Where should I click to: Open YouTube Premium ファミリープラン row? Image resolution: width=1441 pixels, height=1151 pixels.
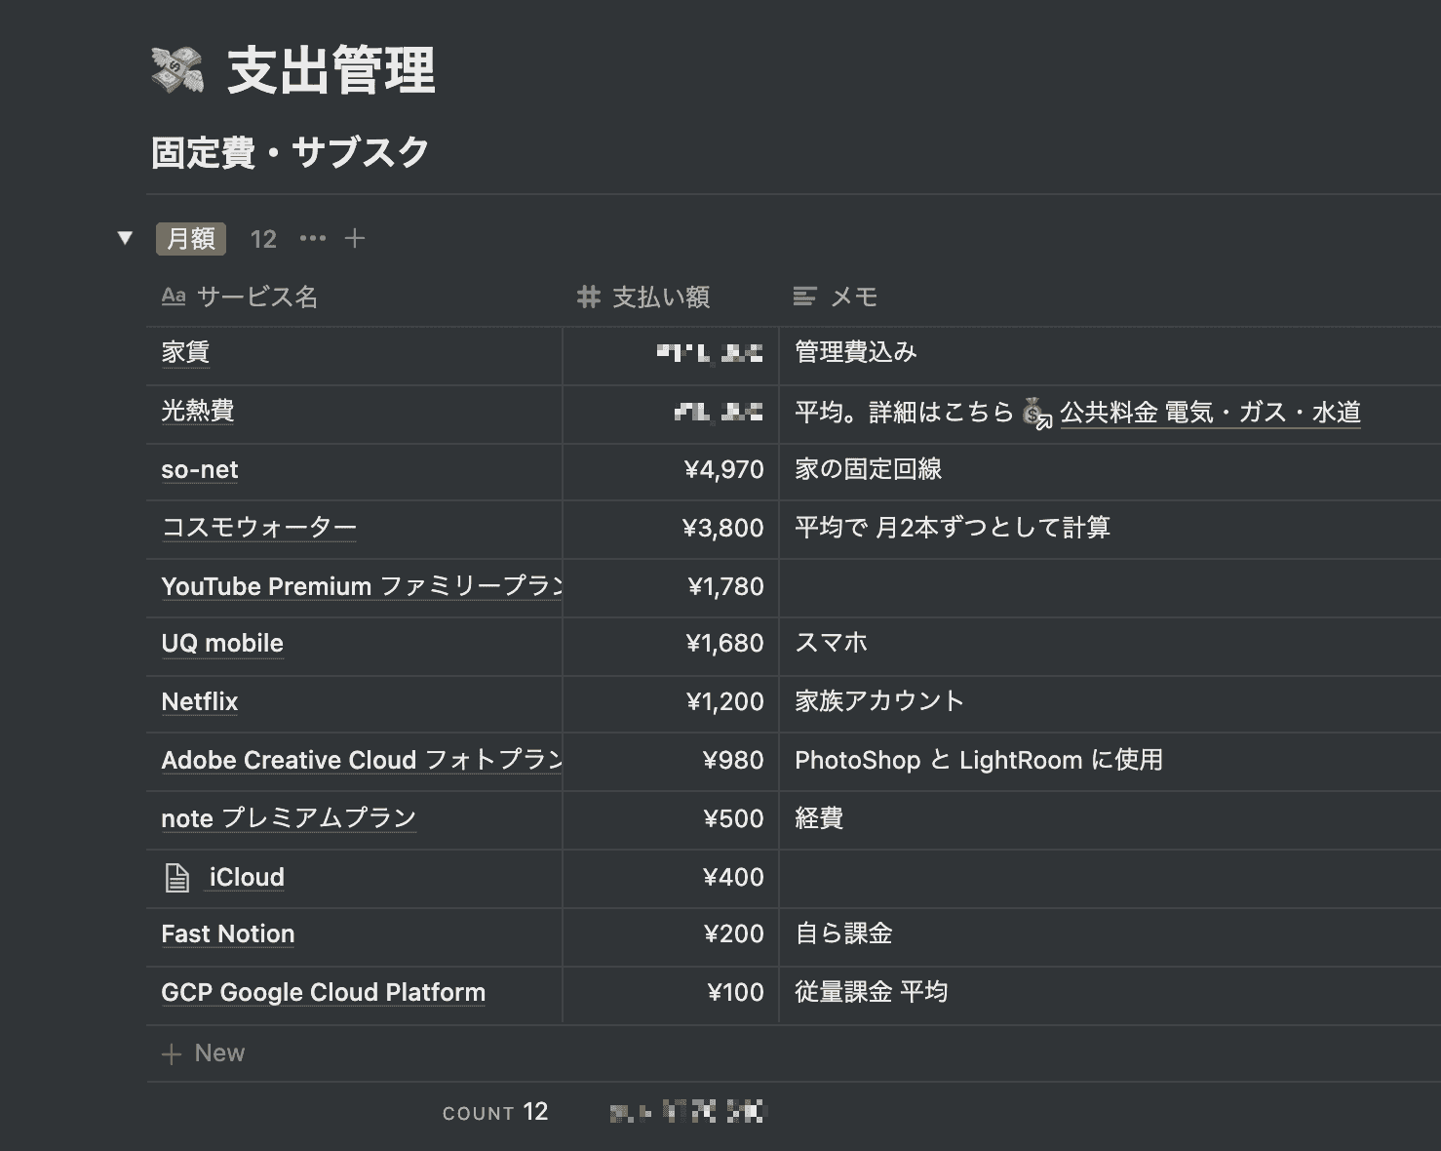coord(362,586)
